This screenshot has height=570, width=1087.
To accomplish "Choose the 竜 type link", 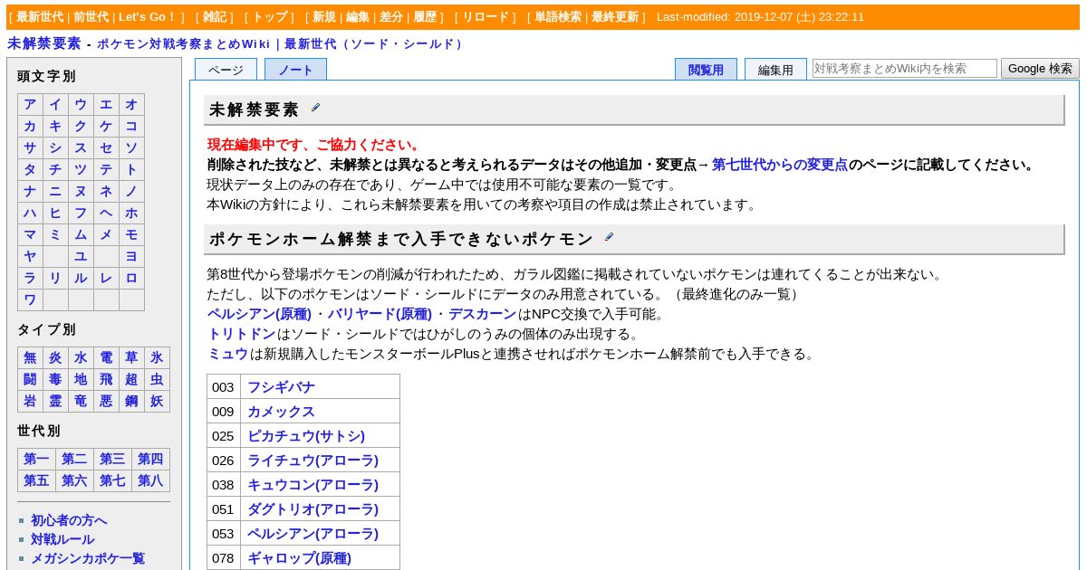I will point(81,401).
